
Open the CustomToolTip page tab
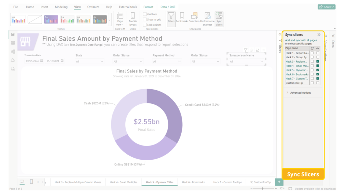(260, 182)
